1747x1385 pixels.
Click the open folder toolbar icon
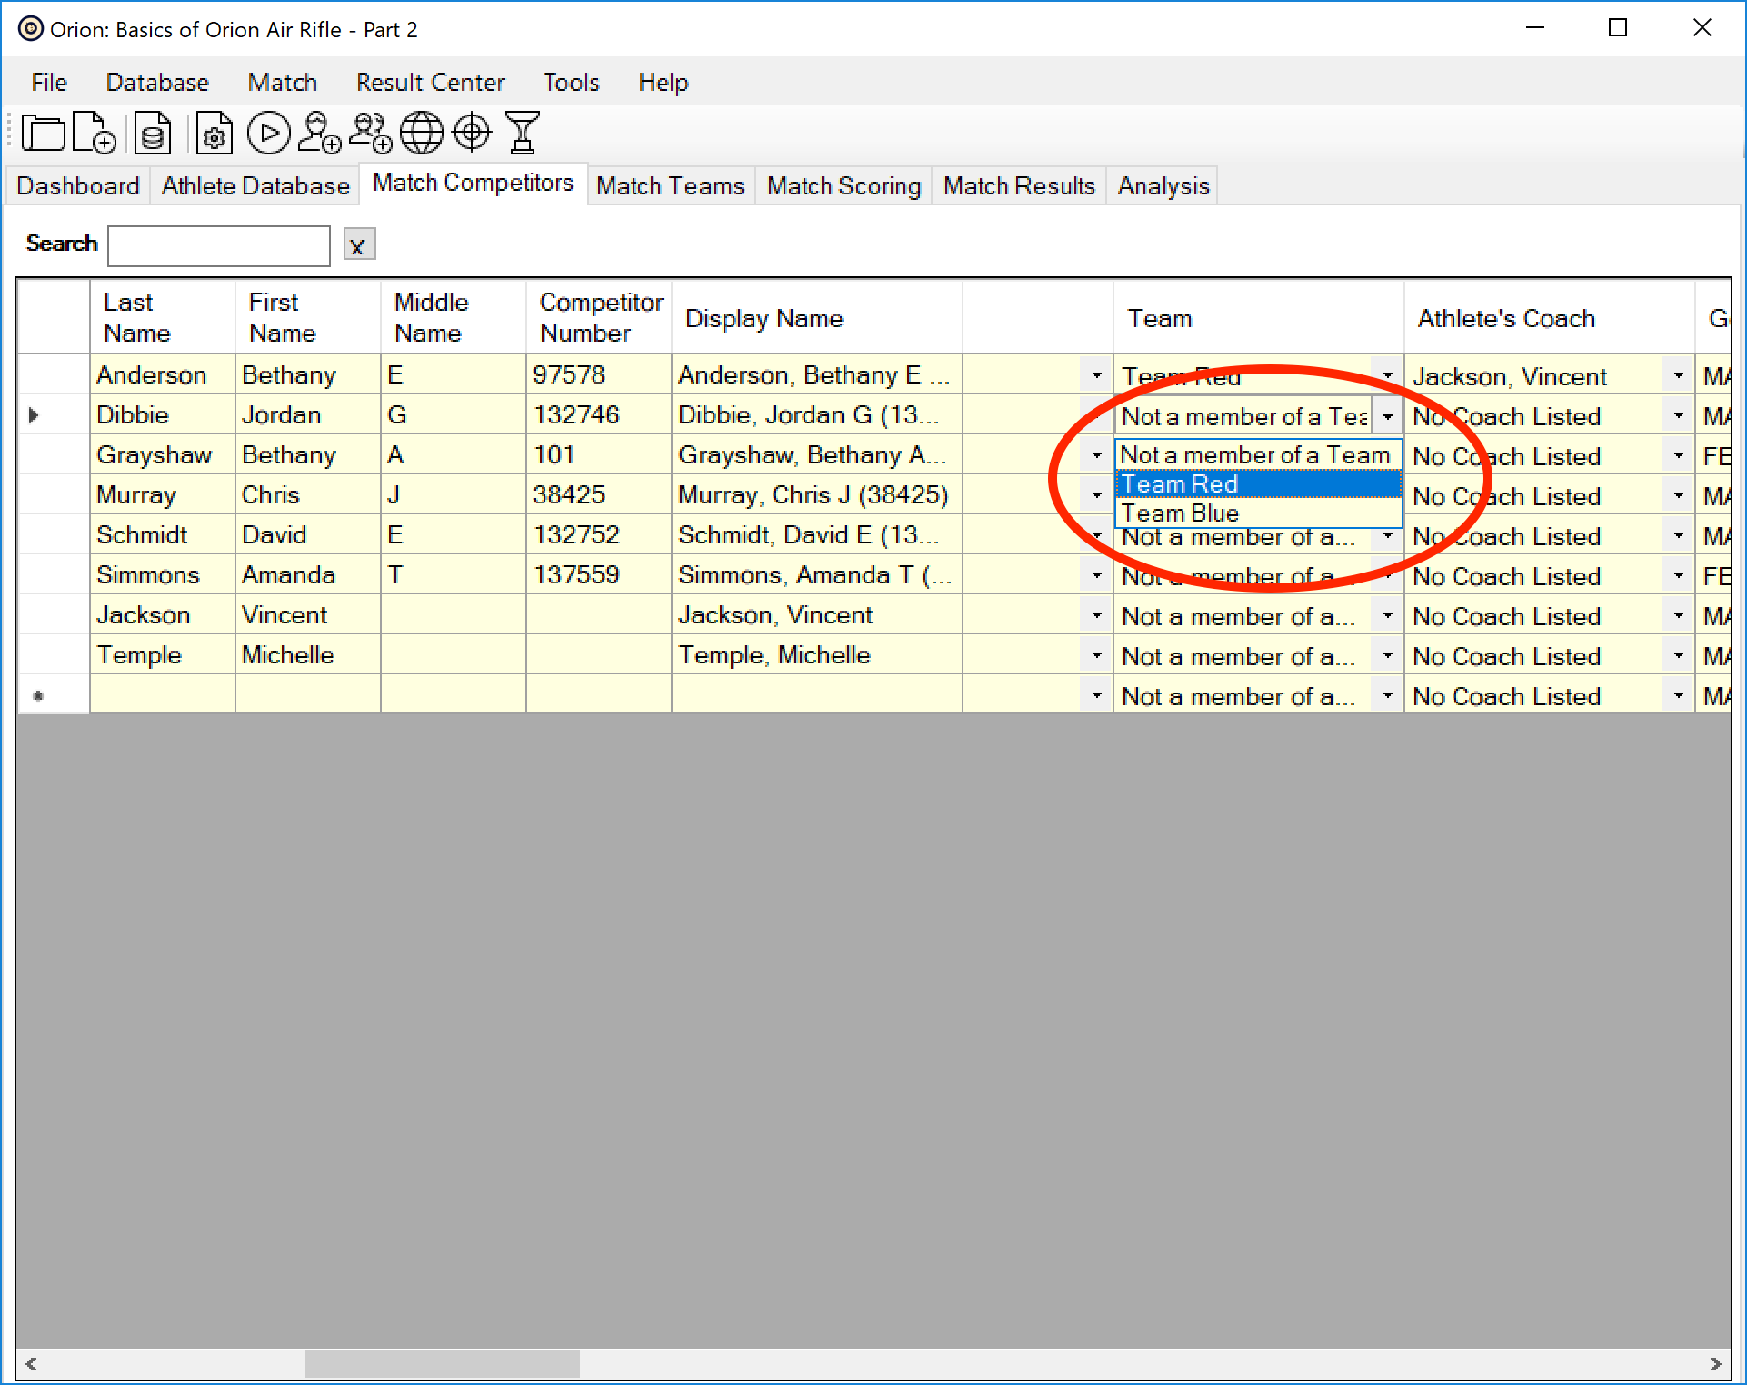tap(43, 134)
